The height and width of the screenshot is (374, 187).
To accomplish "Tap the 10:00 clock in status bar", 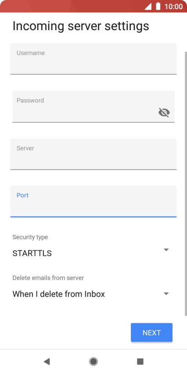I will [x=174, y=6].
